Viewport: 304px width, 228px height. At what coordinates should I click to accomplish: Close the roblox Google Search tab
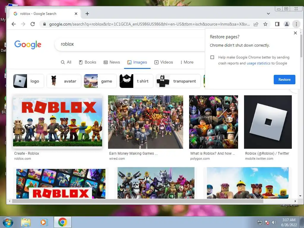coord(76,14)
